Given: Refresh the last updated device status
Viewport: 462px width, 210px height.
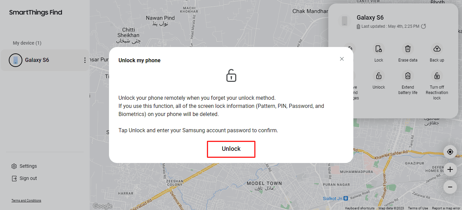Looking at the screenshot, I should (x=423, y=26).
